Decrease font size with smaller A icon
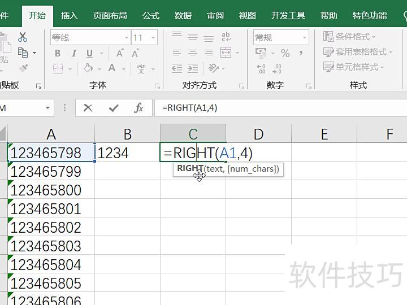407x305 pixels. 135,54
